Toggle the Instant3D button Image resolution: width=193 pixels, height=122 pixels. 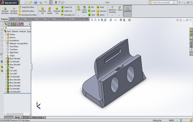(x=127, y=11)
